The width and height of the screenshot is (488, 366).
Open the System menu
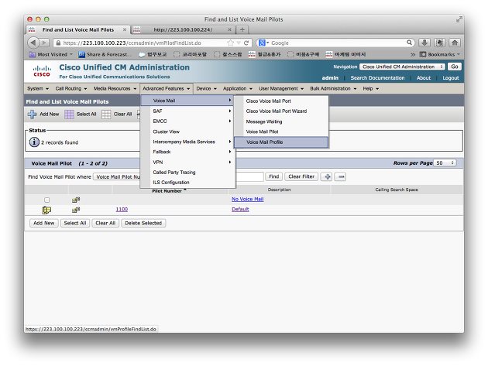click(38, 89)
